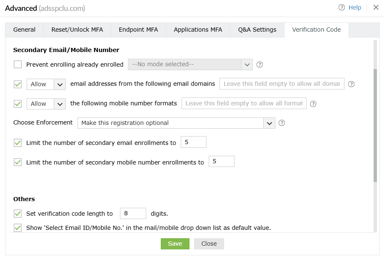
Task: Enable Prevent enrolling already enrolled checkbox
Action: coord(17,65)
